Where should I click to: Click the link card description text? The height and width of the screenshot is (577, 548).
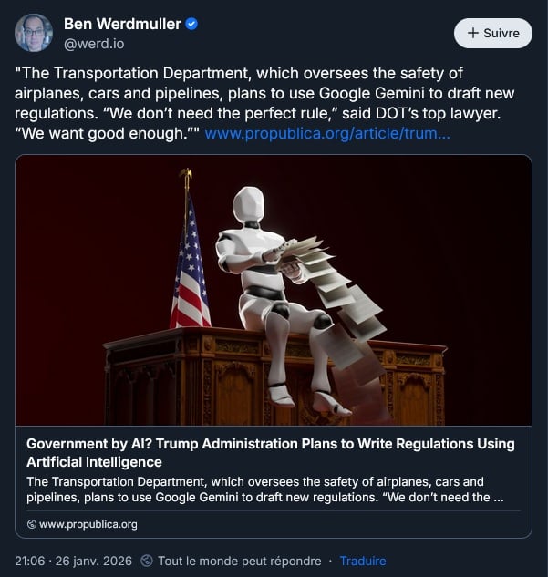(265, 489)
